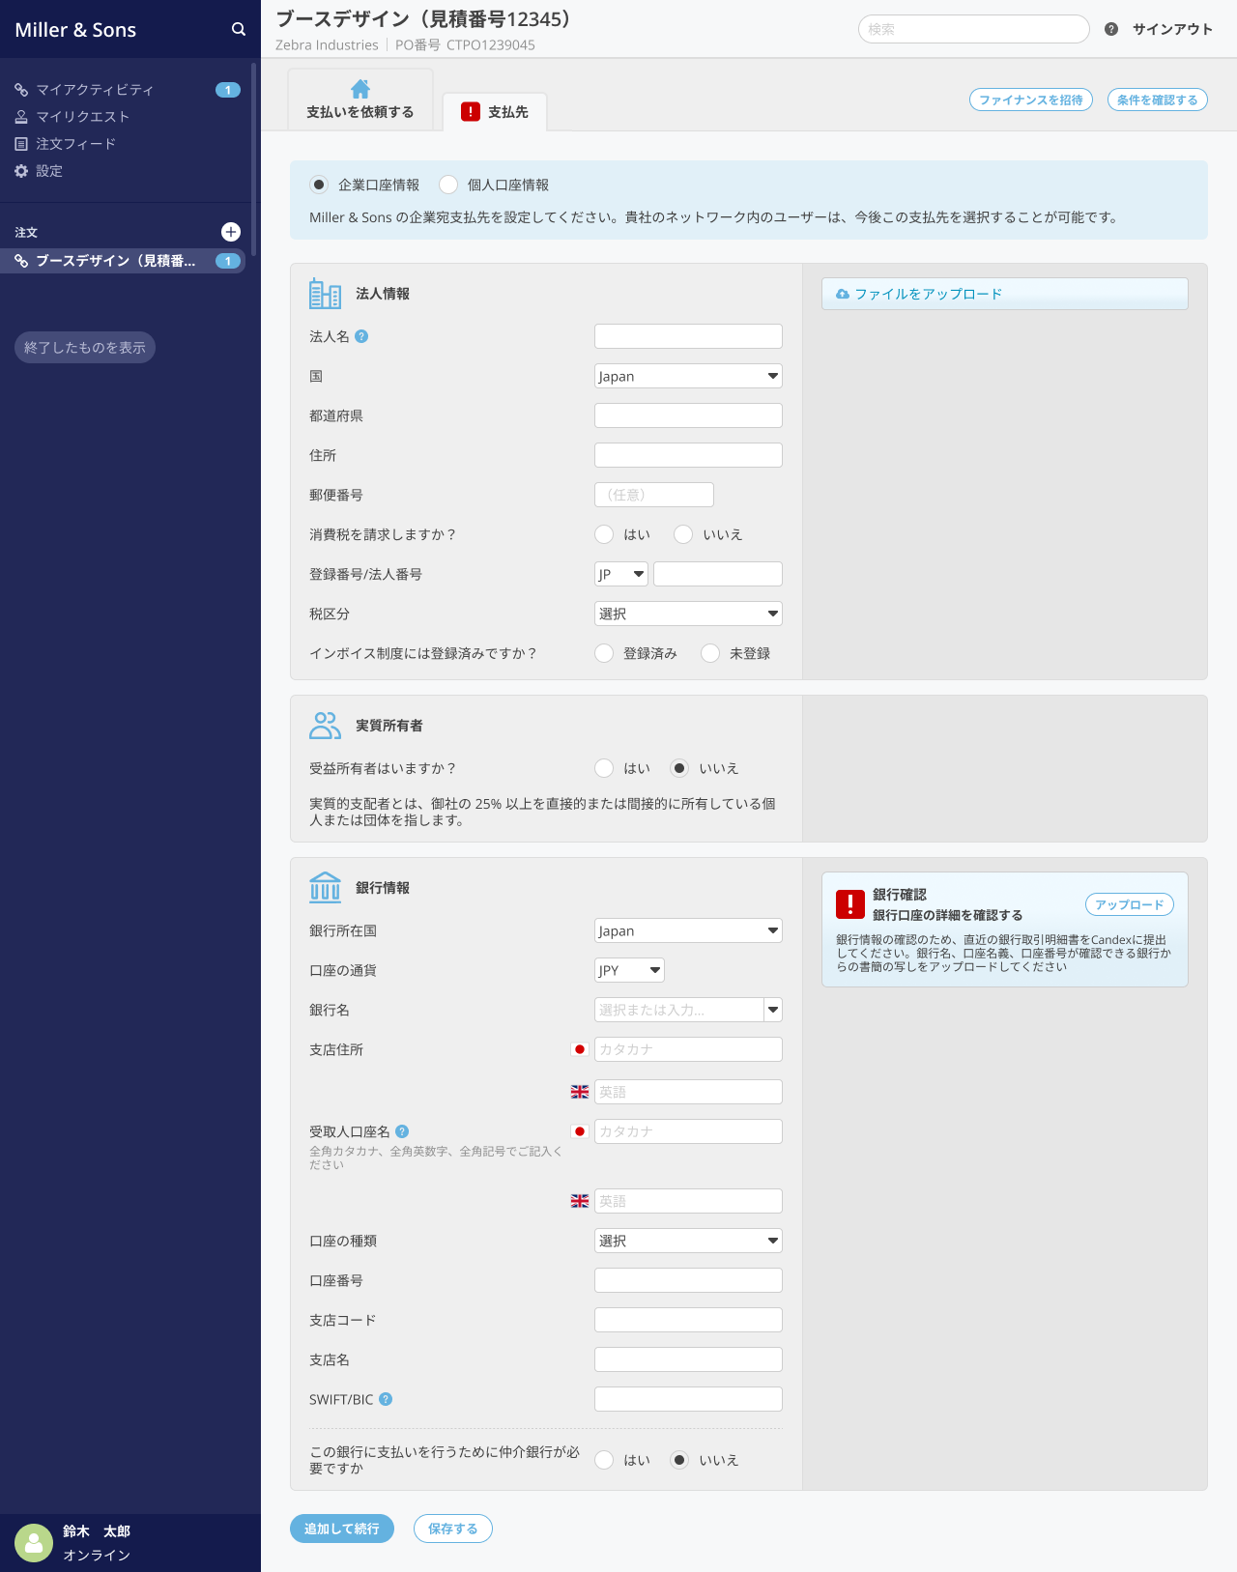Select 個人口座情報 radio option
This screenshot has height=1572, width=1237.
(x=448, y=185)
